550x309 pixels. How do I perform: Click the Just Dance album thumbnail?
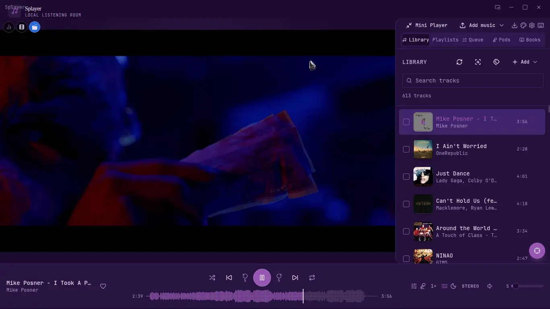tap(423, 177)
